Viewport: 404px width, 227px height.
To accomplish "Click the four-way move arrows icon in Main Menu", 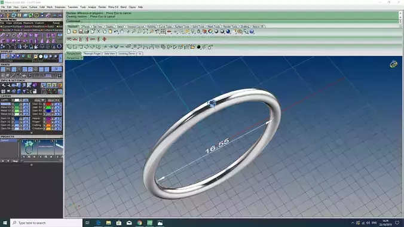I will click(x=25, y=47).
